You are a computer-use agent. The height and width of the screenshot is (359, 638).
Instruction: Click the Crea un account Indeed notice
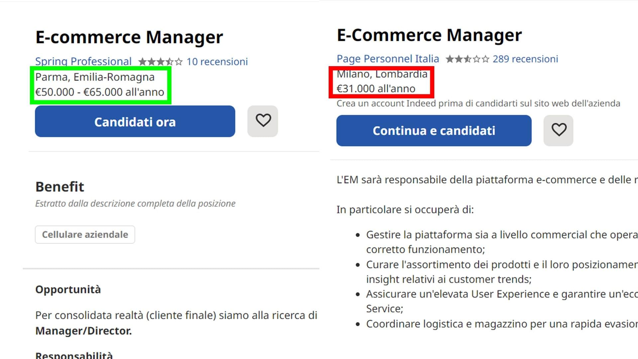[x=478, y=103]
